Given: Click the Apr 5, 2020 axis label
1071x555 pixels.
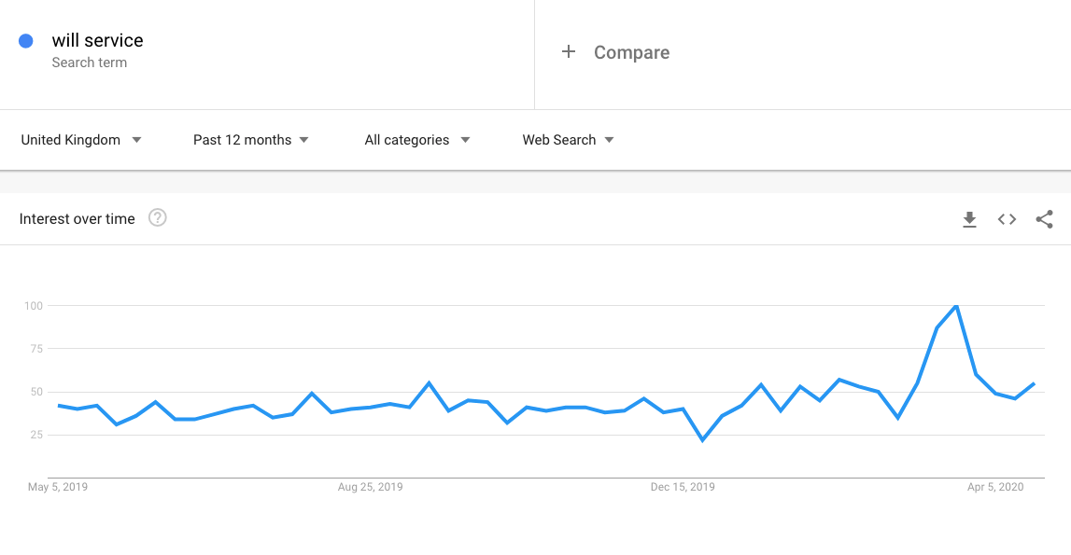Looking at the screenshot, I should 995,487.
